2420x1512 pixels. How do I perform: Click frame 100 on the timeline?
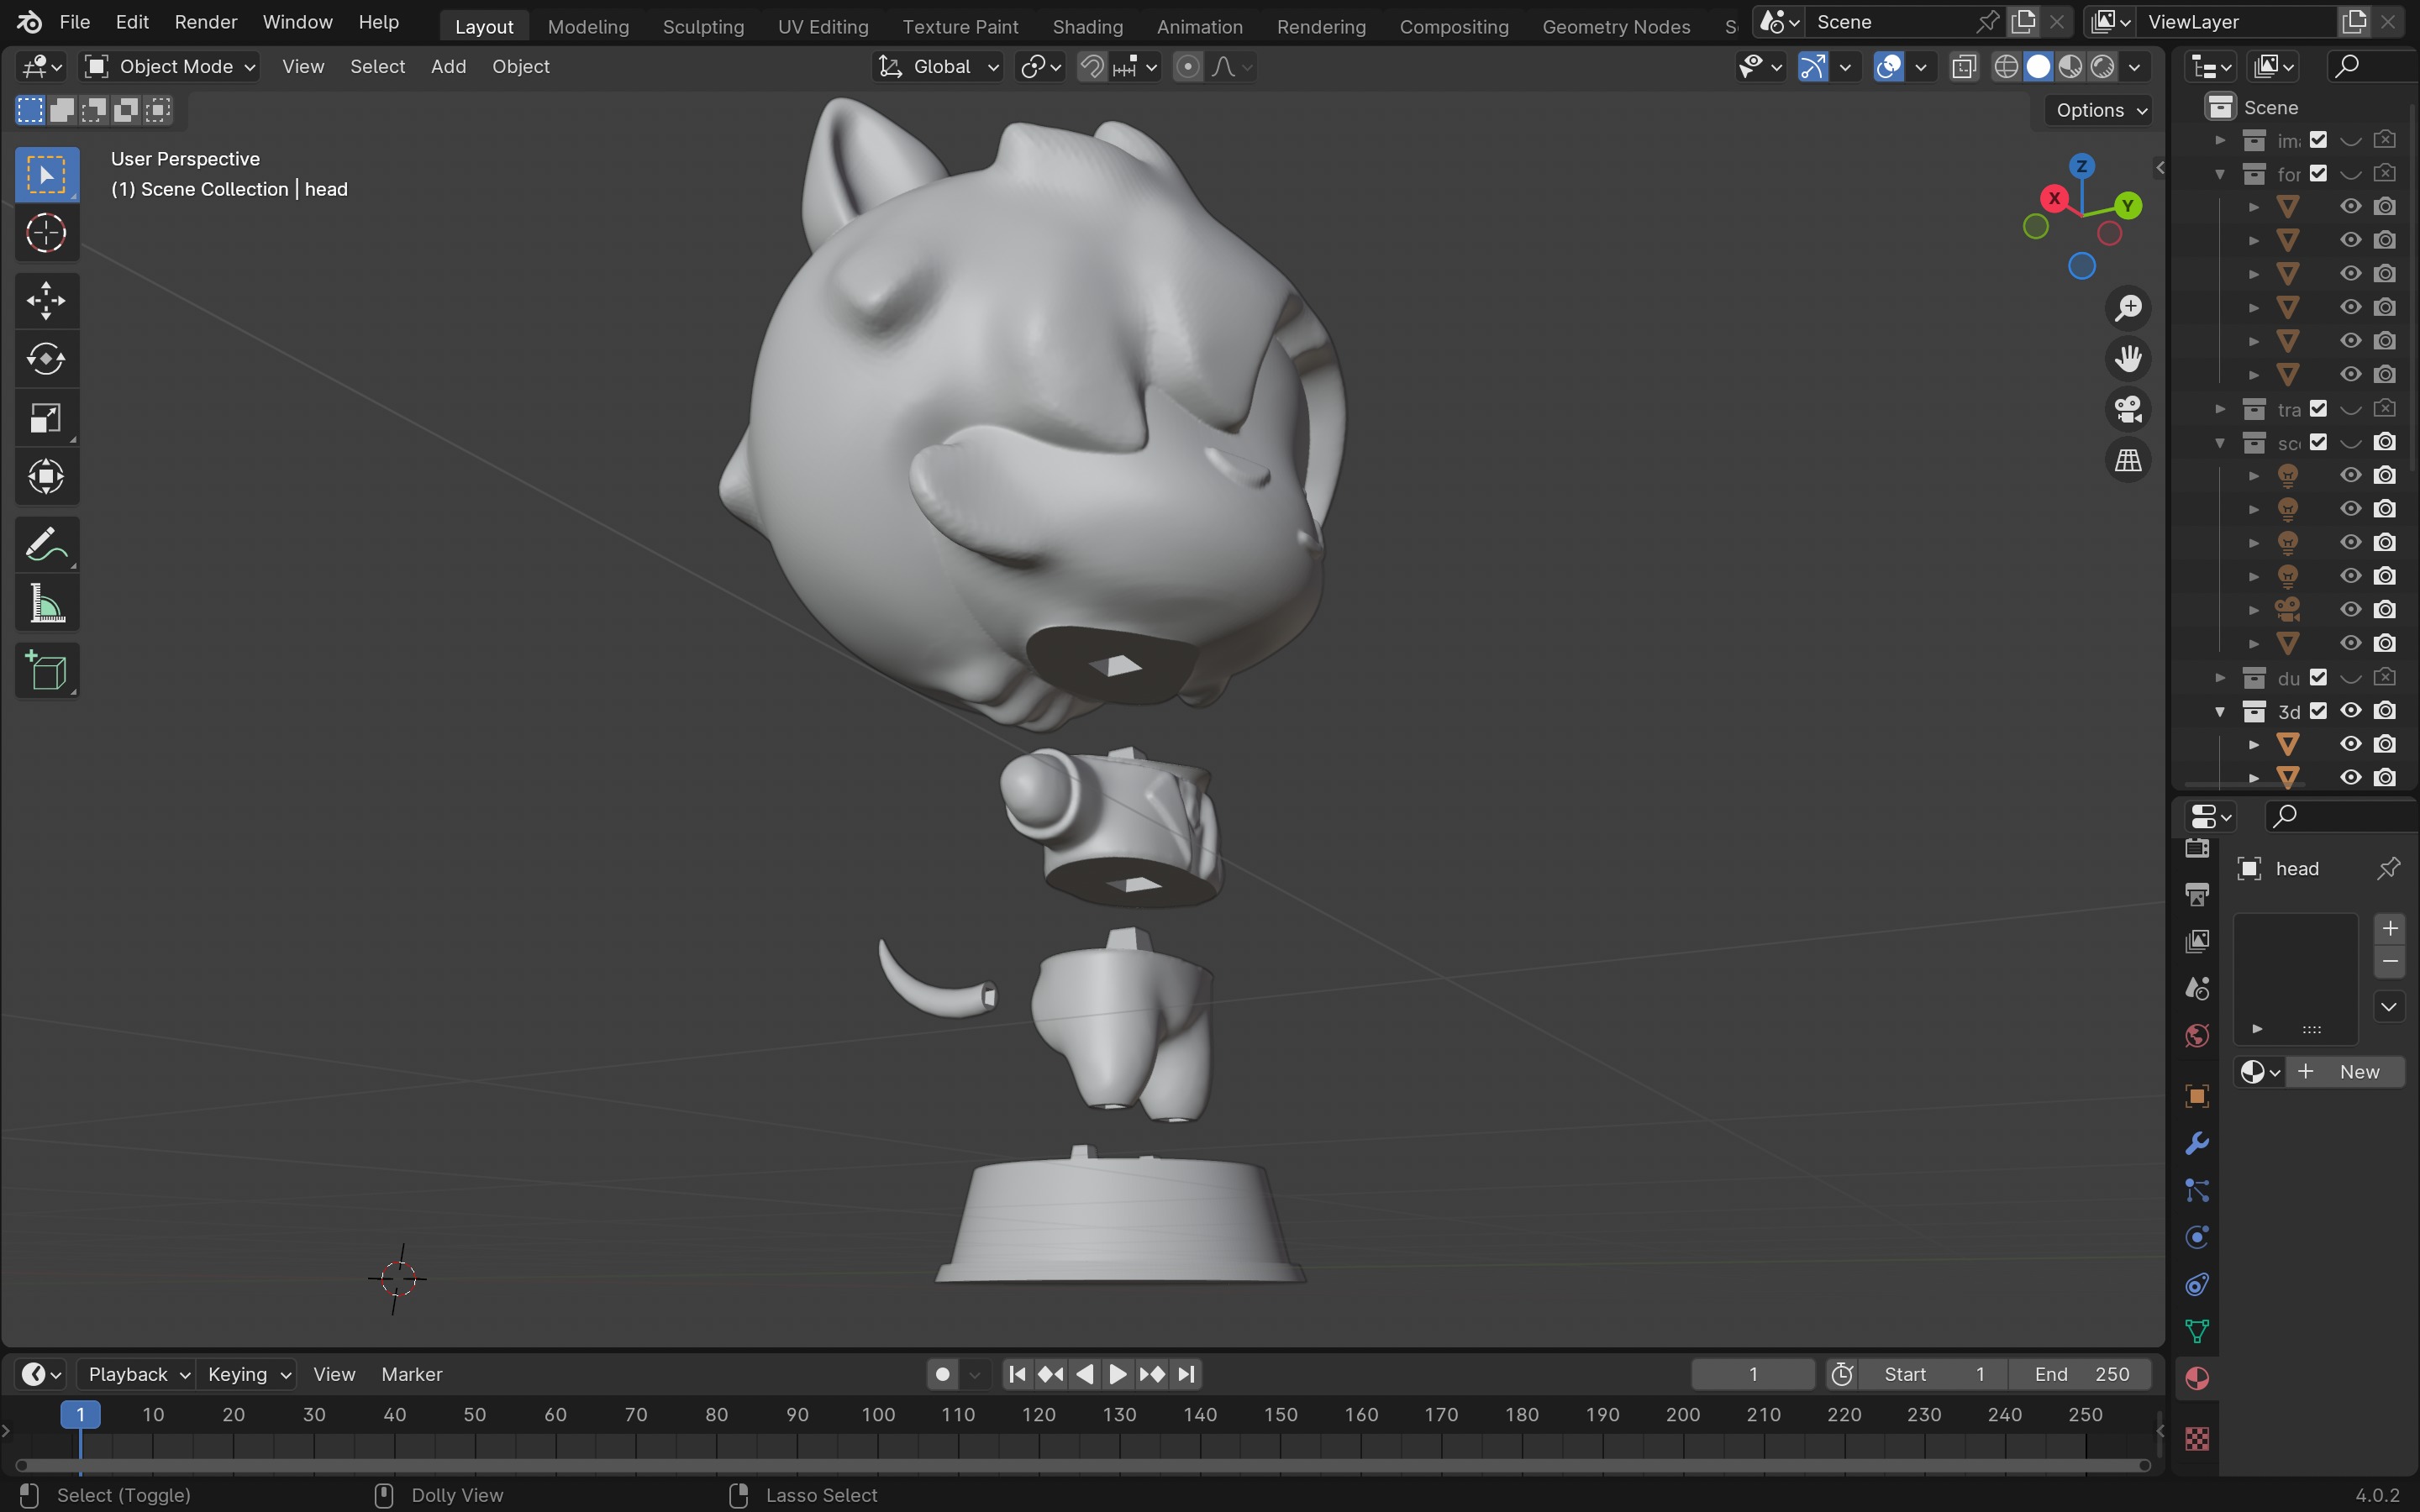click(878, 1415)
